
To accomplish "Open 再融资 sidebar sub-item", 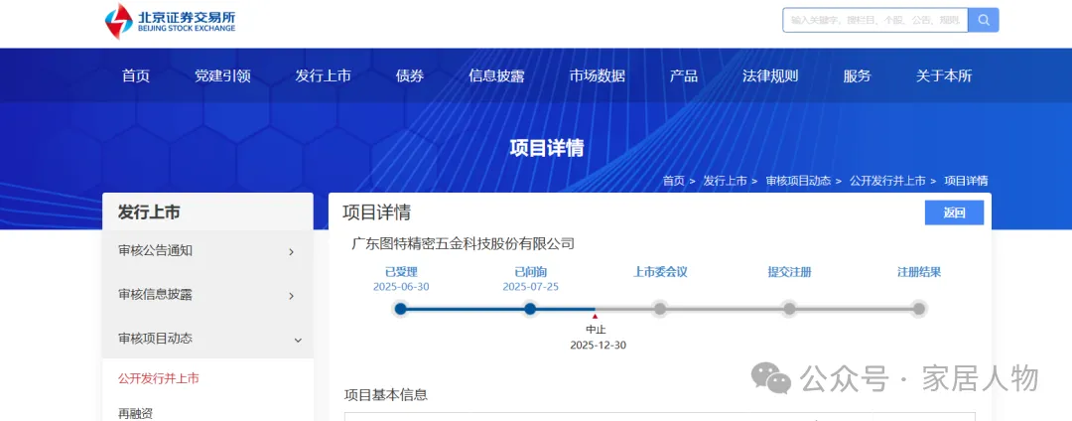I will point(135,413).
